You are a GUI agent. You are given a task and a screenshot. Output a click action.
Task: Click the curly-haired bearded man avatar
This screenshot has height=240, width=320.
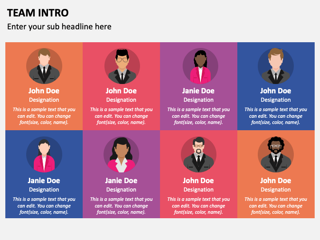point(276,155)
